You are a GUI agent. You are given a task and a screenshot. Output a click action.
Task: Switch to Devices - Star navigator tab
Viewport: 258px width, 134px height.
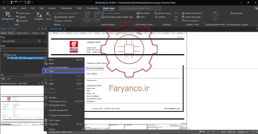point(39,33)
